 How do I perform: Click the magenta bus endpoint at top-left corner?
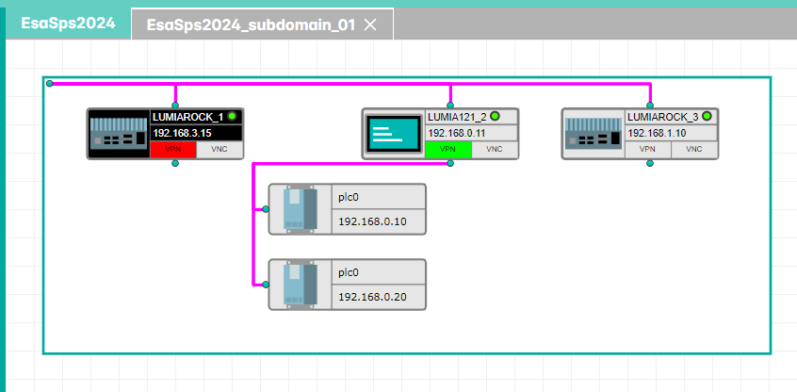click(50, 84)
